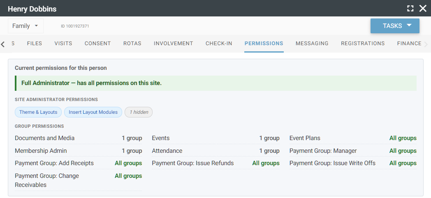
Task: Open the REGISTRATIONS tab
Action: coord(363,44)
